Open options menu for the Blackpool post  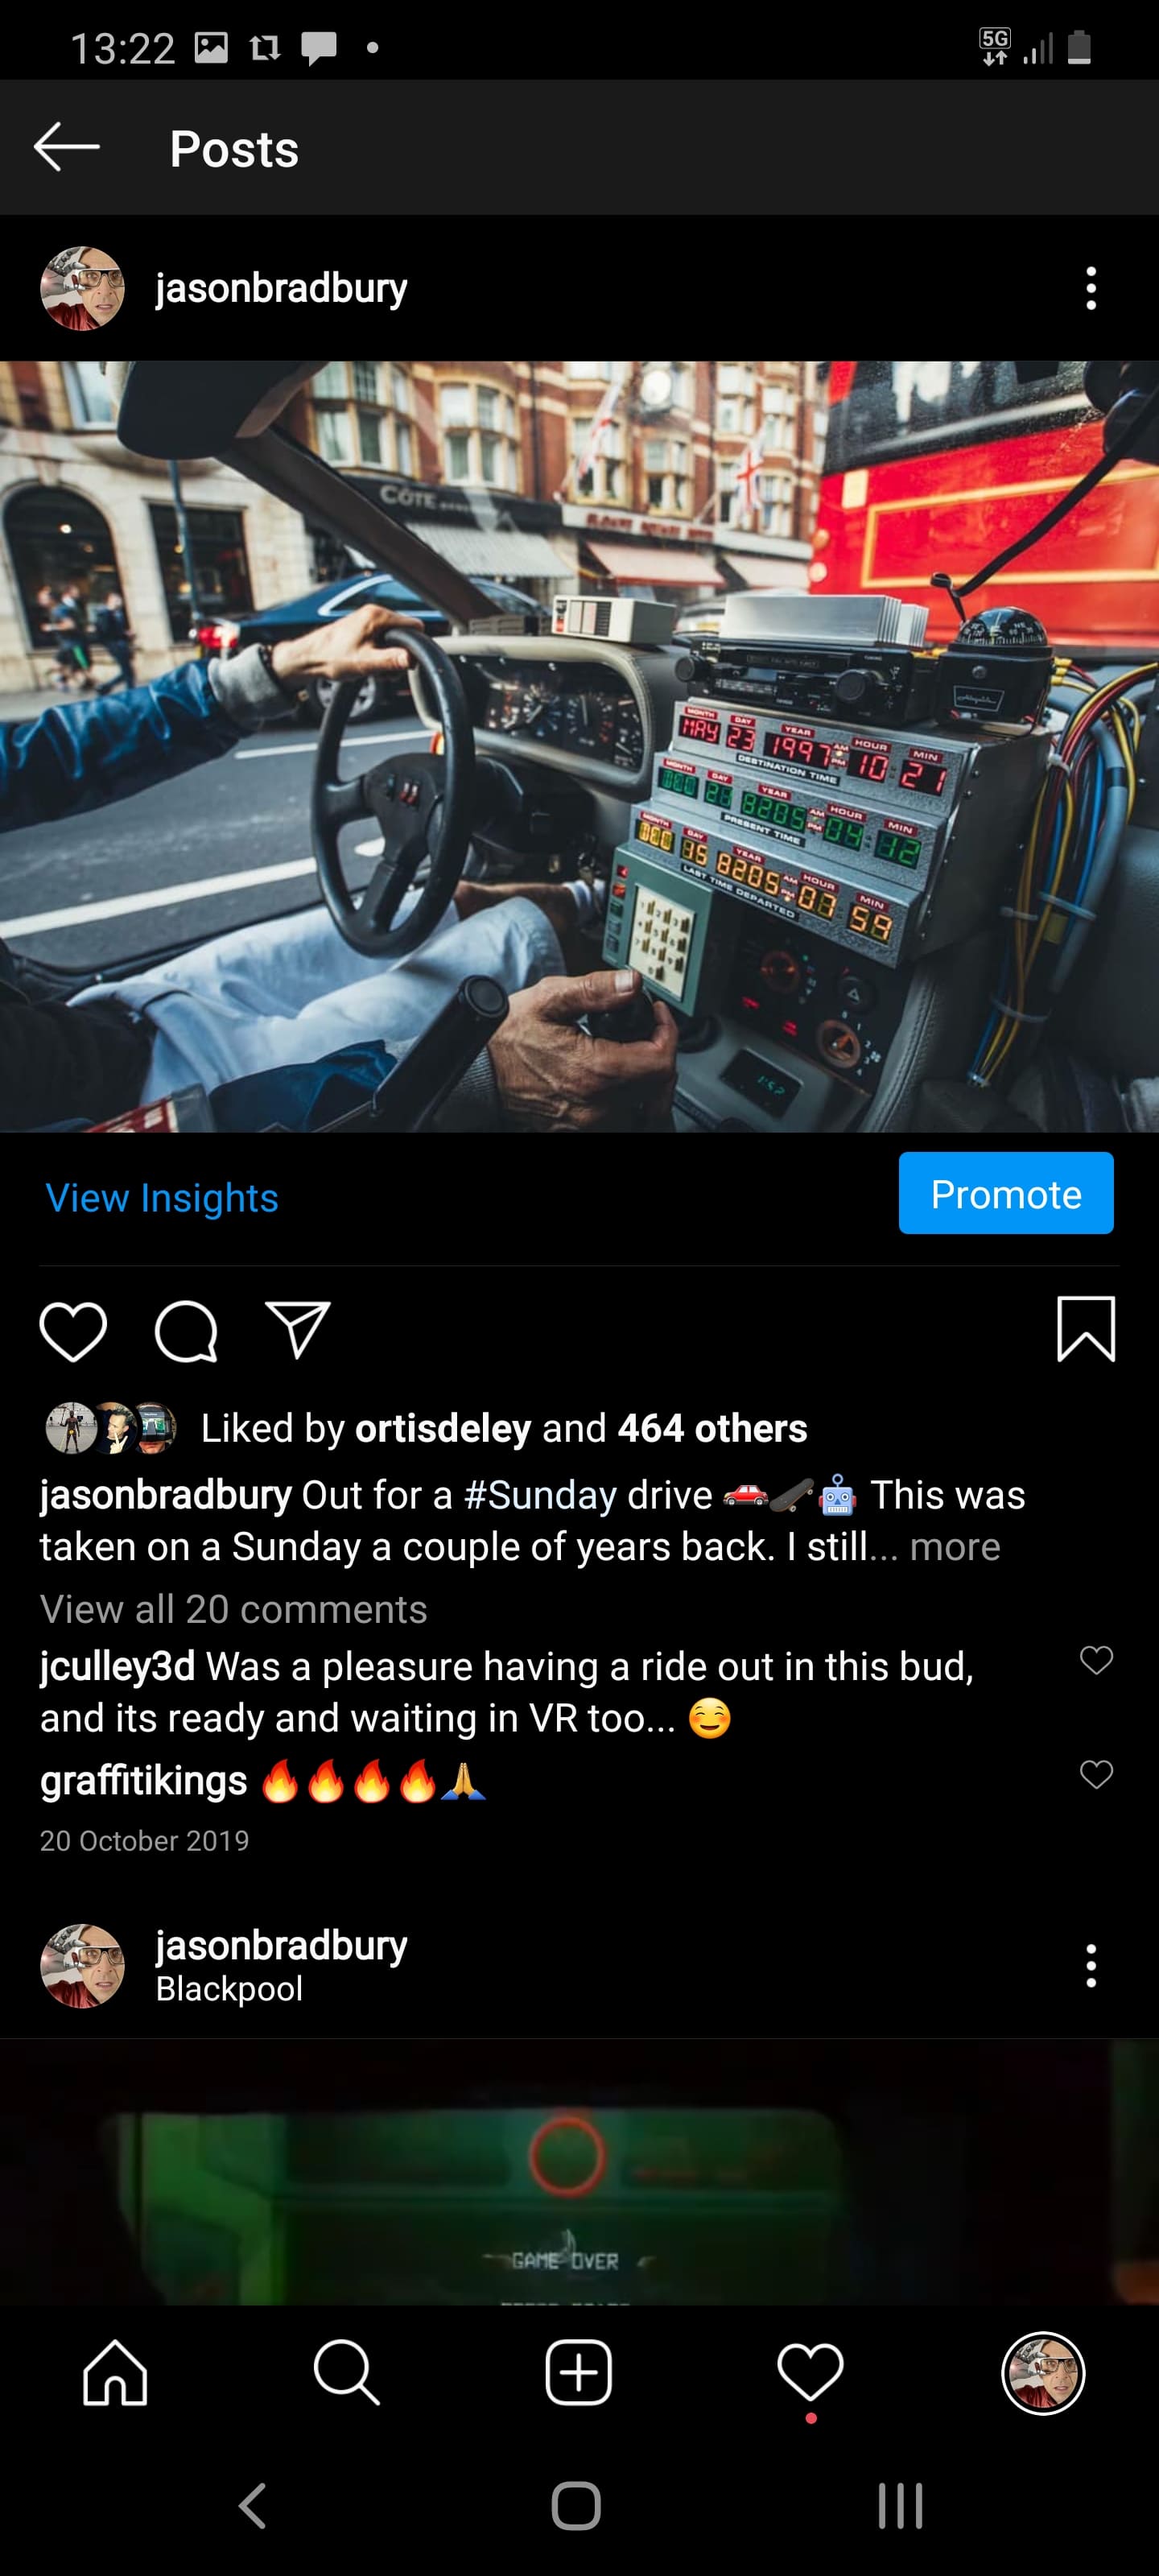[x=1091, y=1966]
